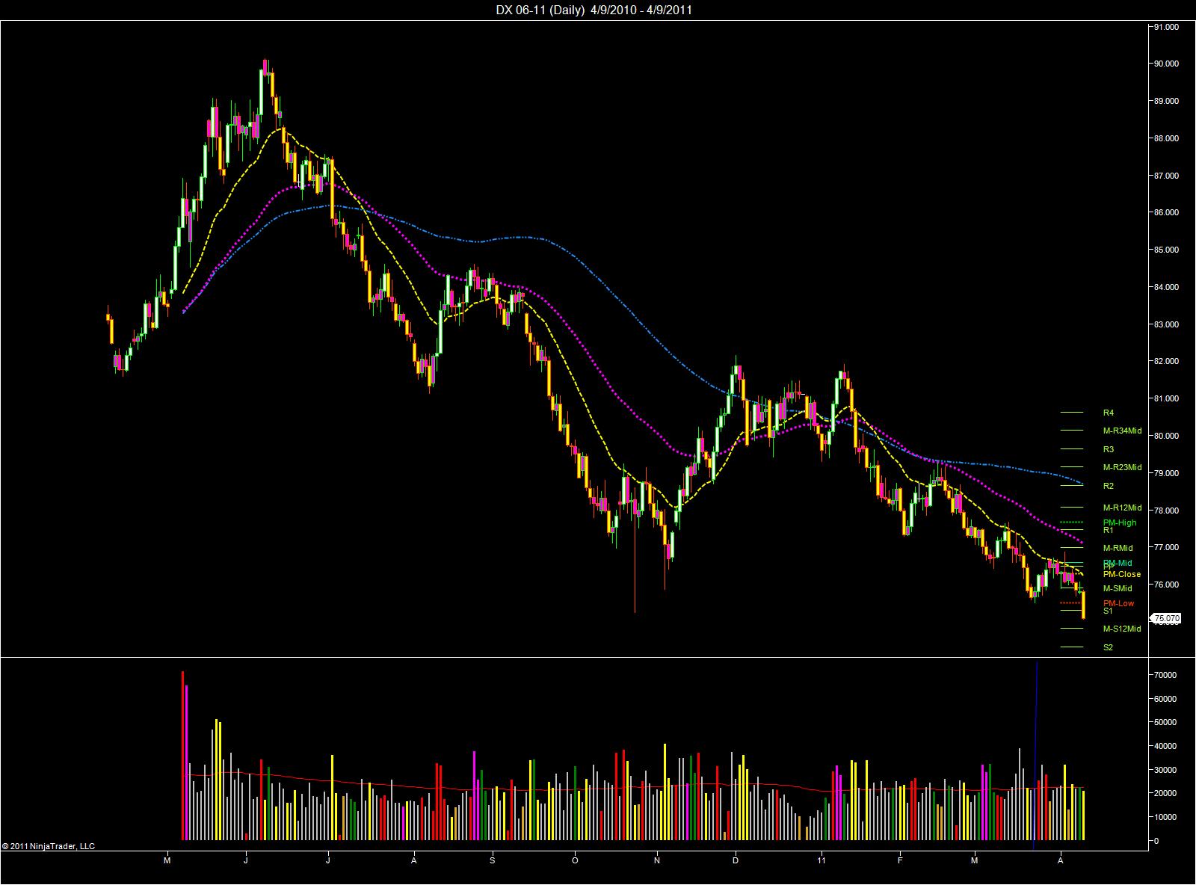
Task: Click the F month label on time axis
Action: 900,860
